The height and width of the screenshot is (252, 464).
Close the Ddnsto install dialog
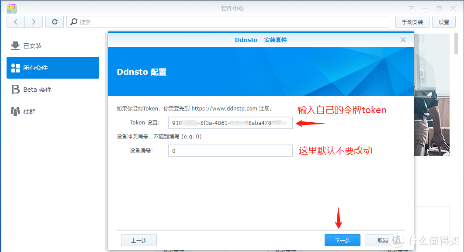[x=403, y=40]
